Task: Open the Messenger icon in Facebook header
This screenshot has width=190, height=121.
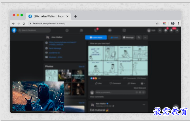Action: pos(166,30)
